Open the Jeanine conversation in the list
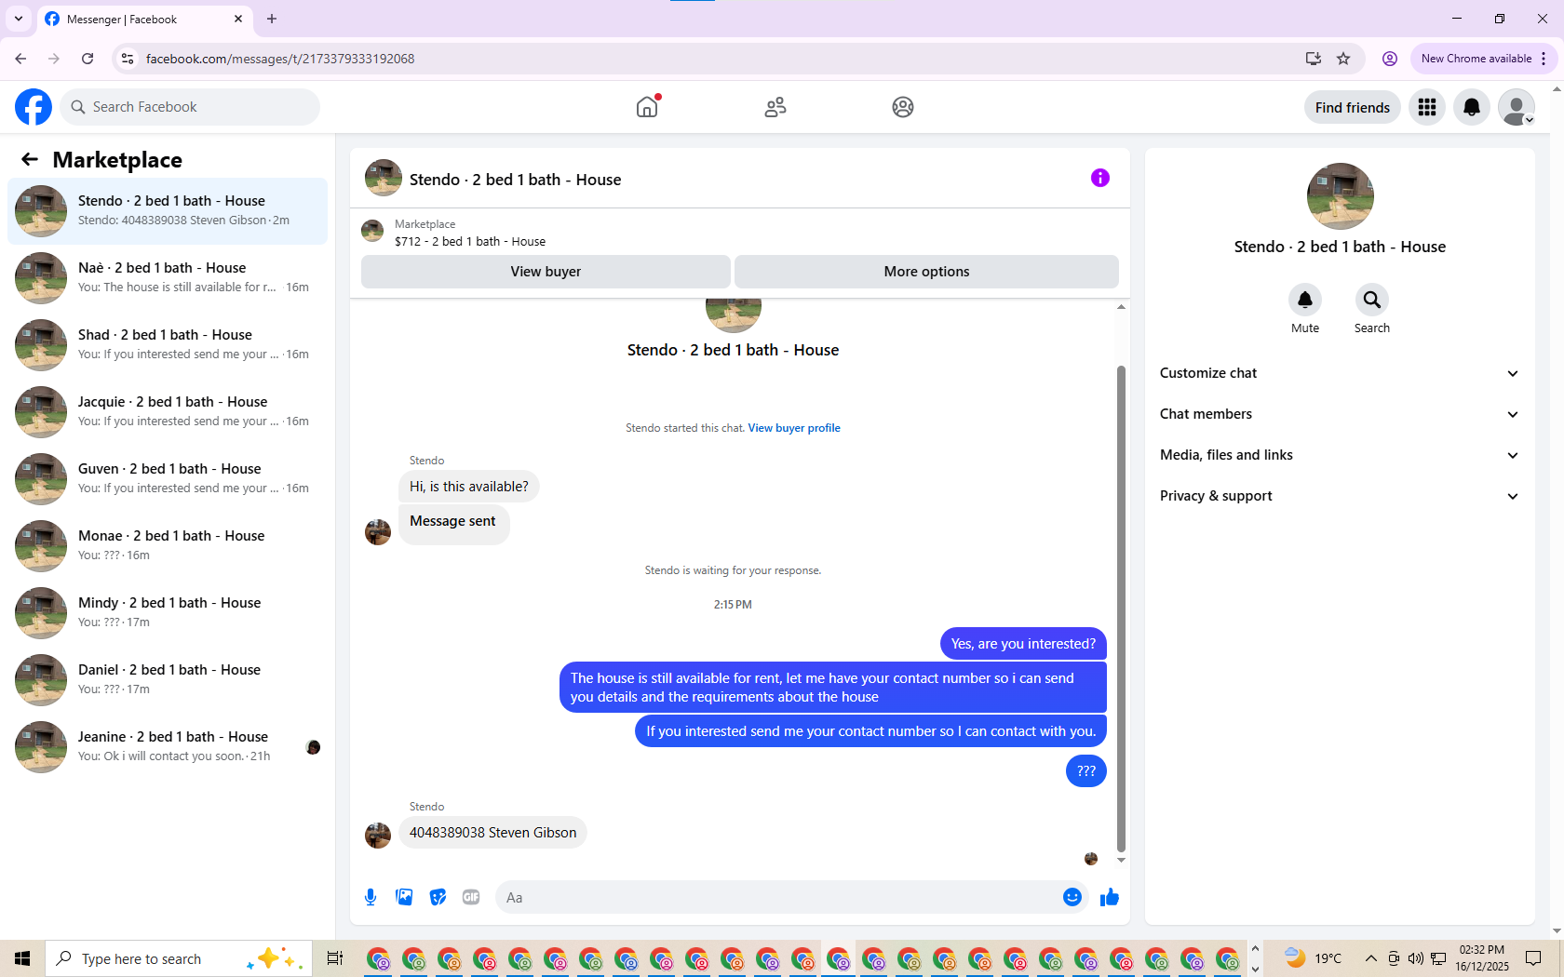 point(168,747)
